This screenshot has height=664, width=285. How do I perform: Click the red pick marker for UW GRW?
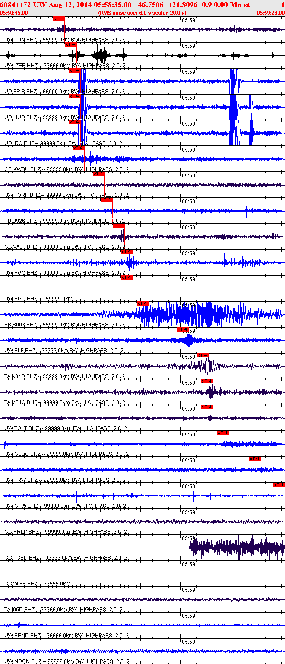pyautogui.click(x=279, y=485)
